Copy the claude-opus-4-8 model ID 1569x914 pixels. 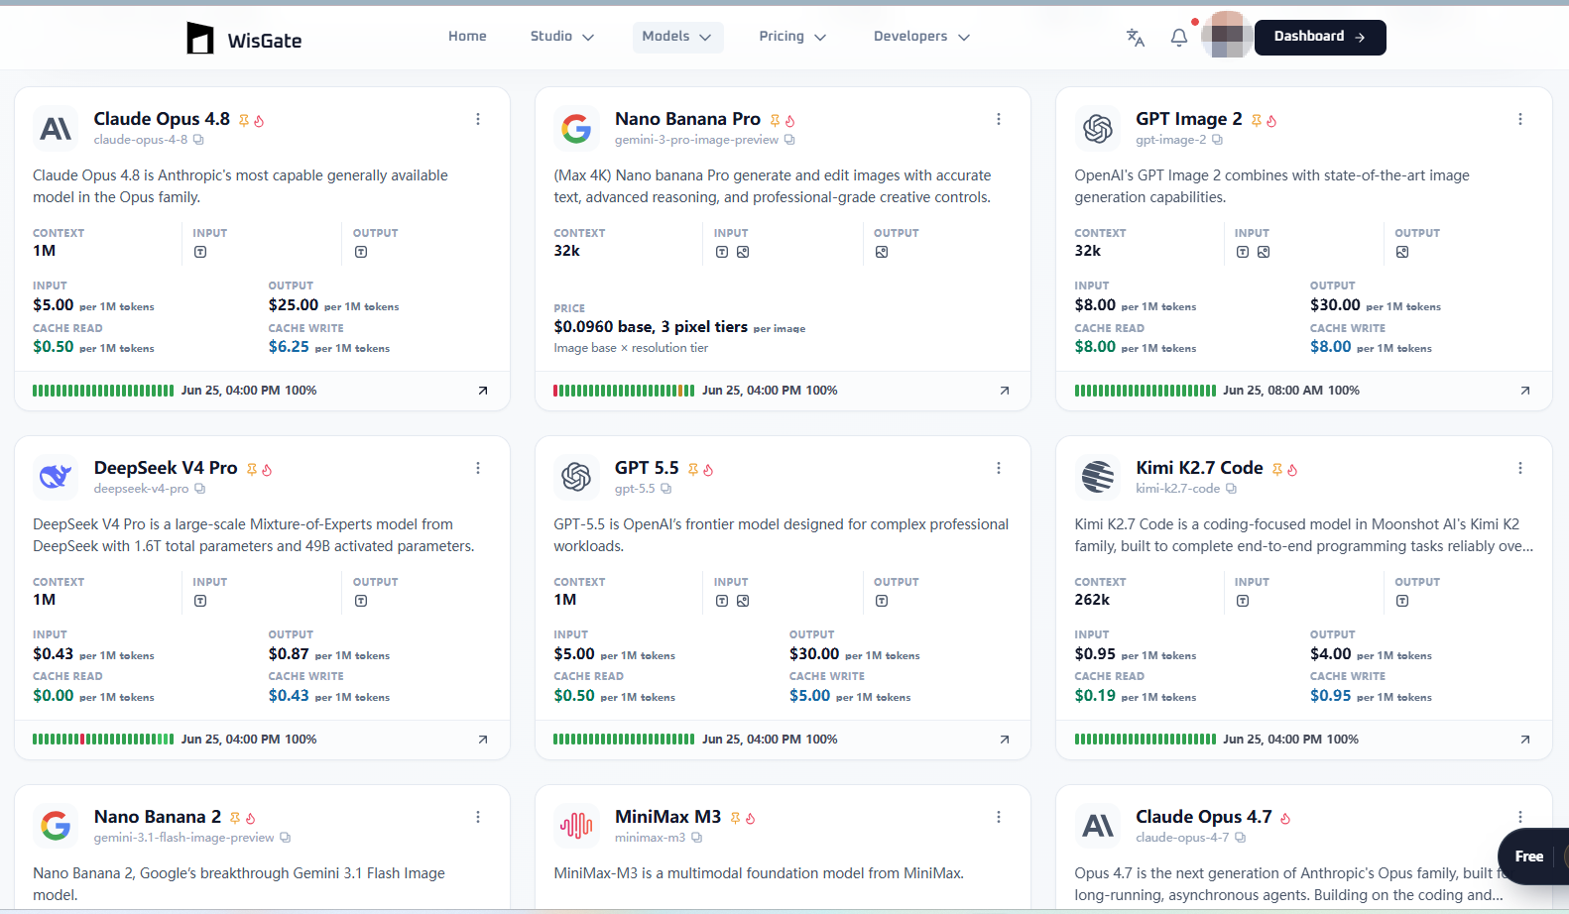[198, 140]
